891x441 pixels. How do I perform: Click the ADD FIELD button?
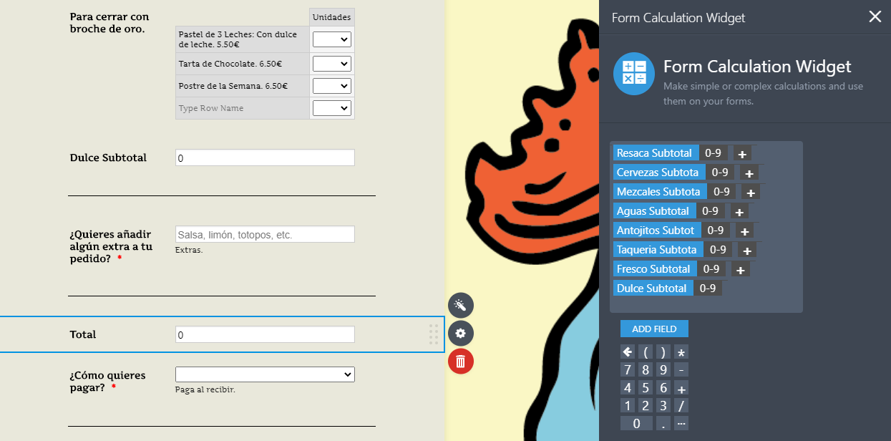(654, 329)
